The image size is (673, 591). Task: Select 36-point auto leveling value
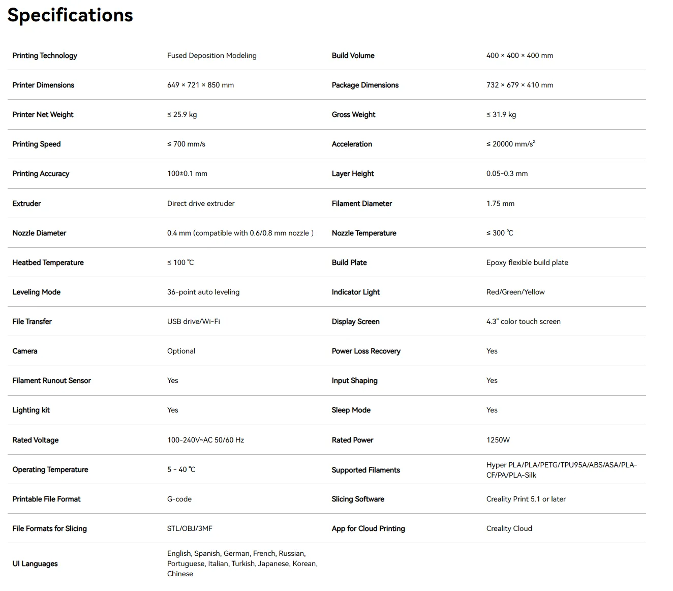pyautogui.click(x=203, y=292)
